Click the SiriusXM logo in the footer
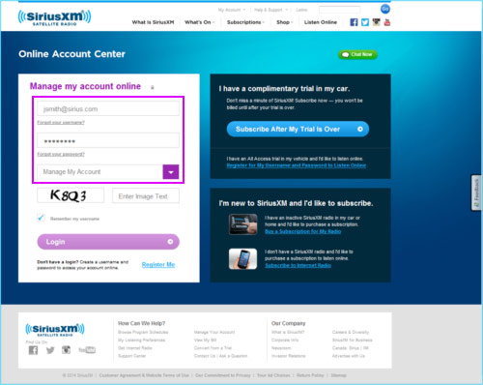 tap(55, 330)
